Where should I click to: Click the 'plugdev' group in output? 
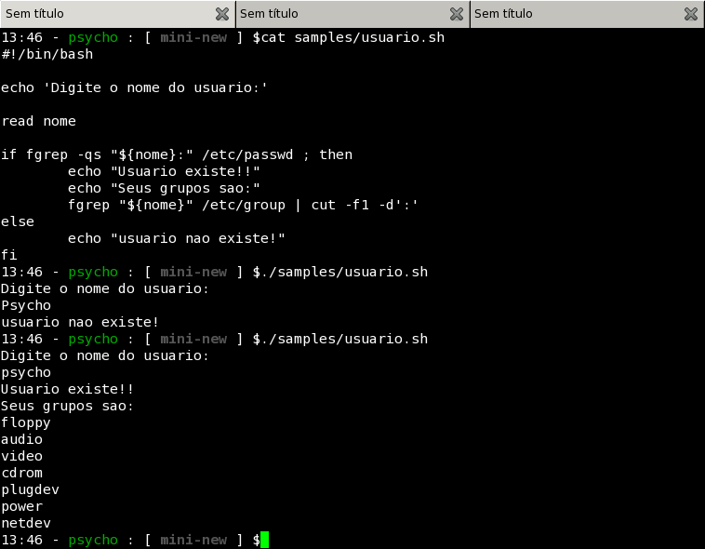click(31, 489)
